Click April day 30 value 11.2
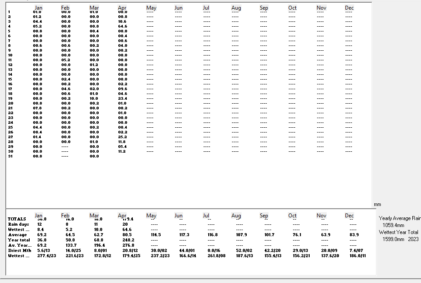Screen dimensions: 421x283 tap(122, 151)
